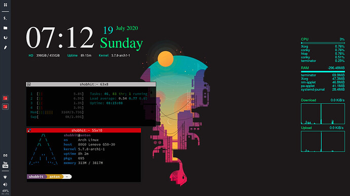Click the 07:12 desktop clock
350x196 pixels.
pyautogui.click(x=60, y=37)
